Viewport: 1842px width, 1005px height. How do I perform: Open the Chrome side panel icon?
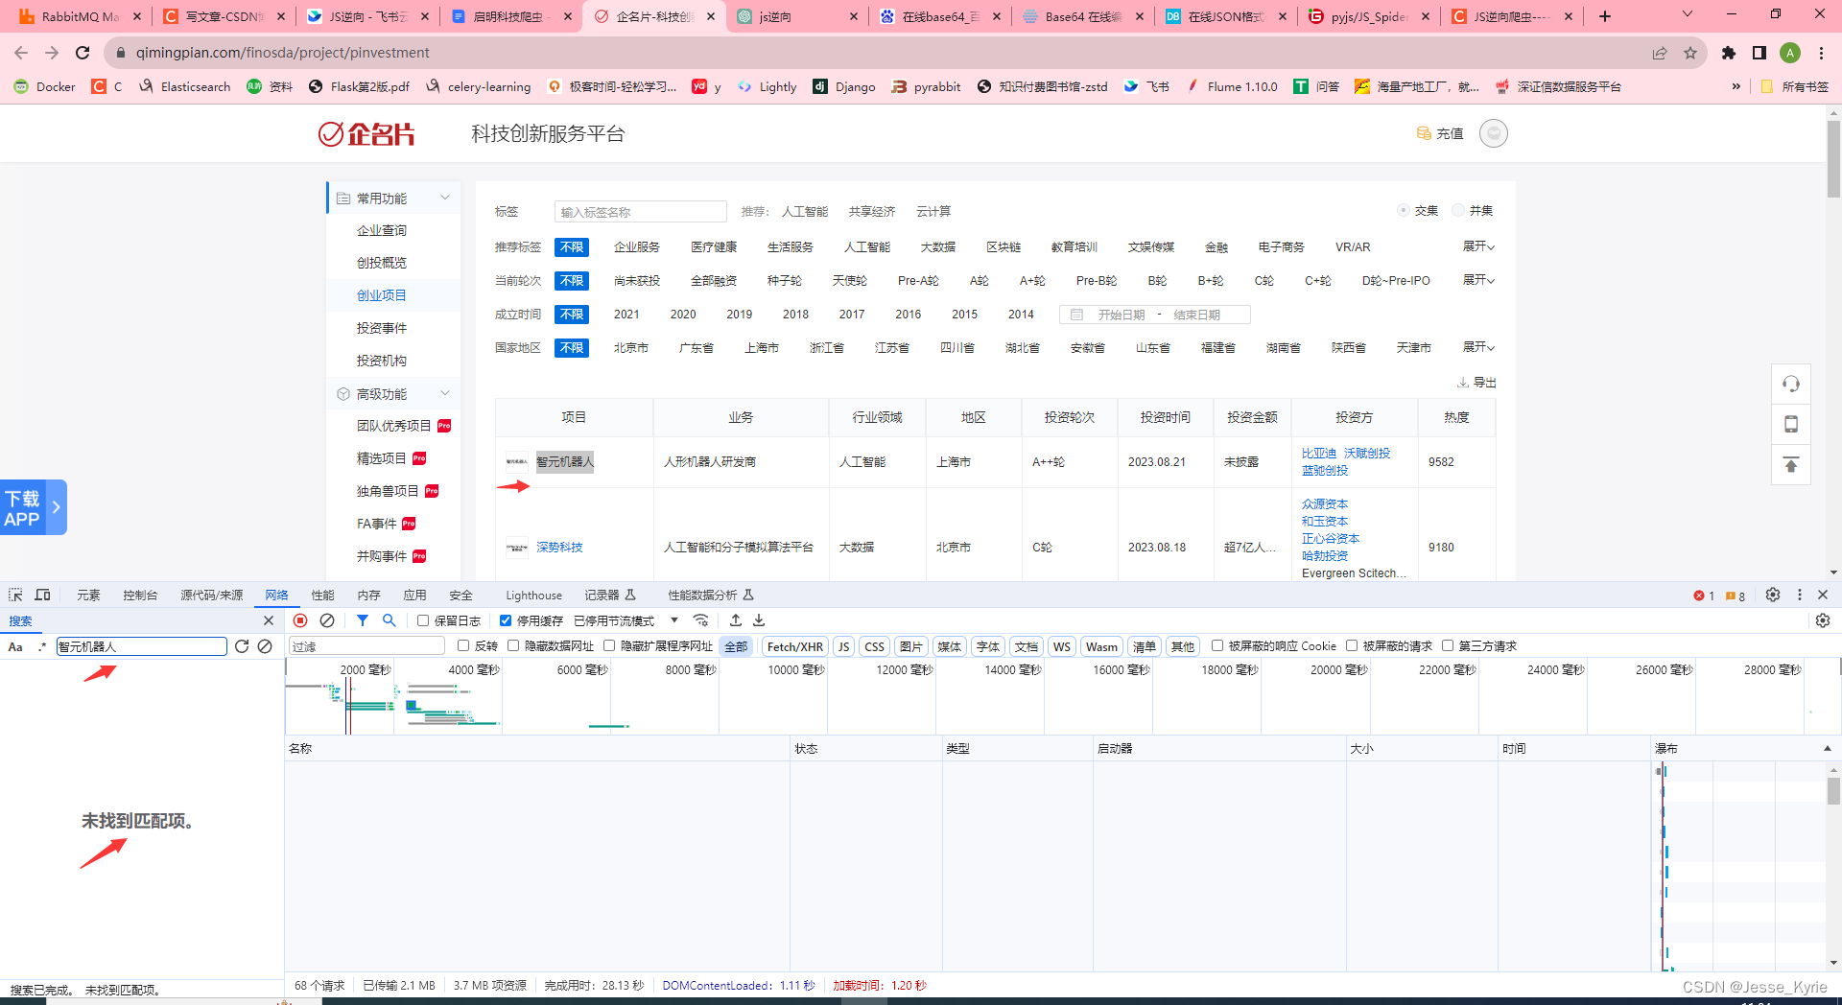click(1759, 53)
